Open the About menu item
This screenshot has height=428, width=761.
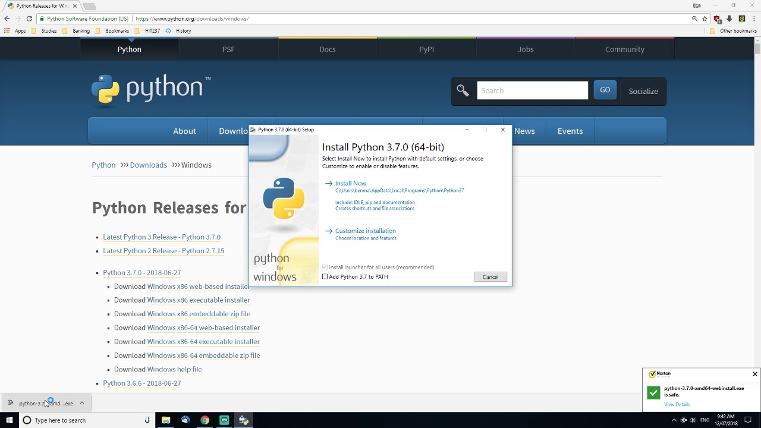(x=184, y=131)
